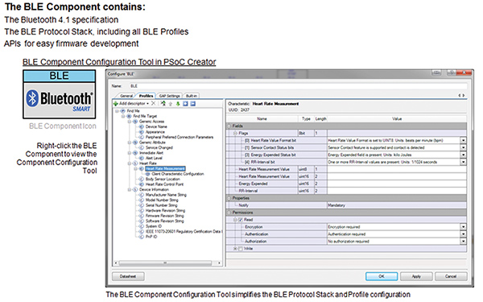Select Software Revision String tree item
This screenshot has width=483, height=302.
coord(164,221)
